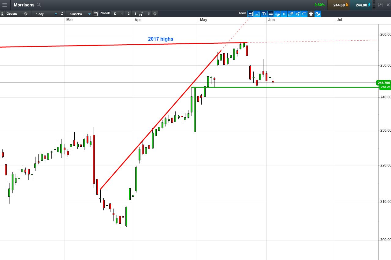Viewport: 391px width, 260px height.
Task: Select preset 1
Action: (x=122, y=14)
